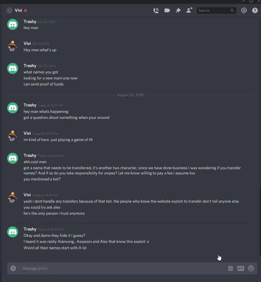Start a voice call with Vivi
Image resolution: width=261 pixels, height=282 pixels.
coord(156,11)
